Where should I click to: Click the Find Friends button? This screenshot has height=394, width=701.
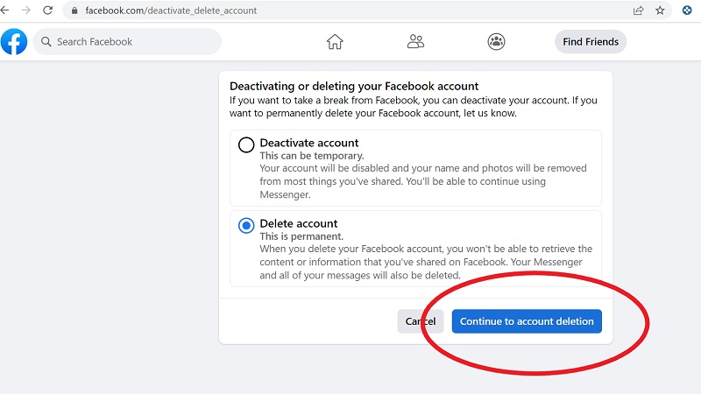(591, 41)
